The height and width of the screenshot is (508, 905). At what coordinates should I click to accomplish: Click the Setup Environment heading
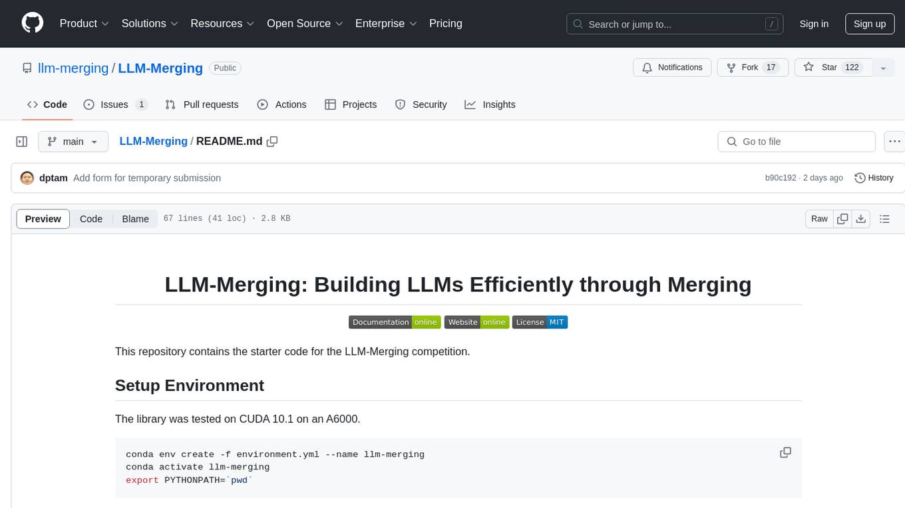pyautogui.click(x=190, y=386)
